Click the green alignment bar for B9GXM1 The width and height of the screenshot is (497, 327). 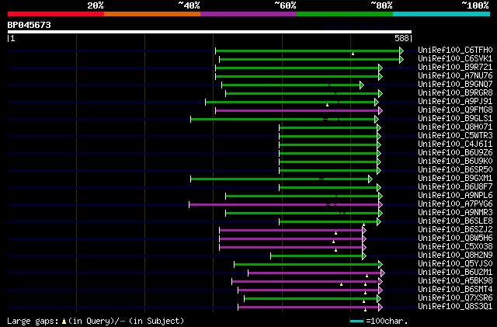281,179
